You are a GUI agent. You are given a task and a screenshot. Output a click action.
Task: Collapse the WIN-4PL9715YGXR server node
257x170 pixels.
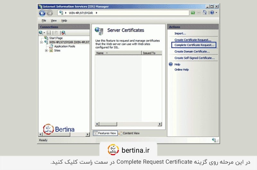coord(41,42)
